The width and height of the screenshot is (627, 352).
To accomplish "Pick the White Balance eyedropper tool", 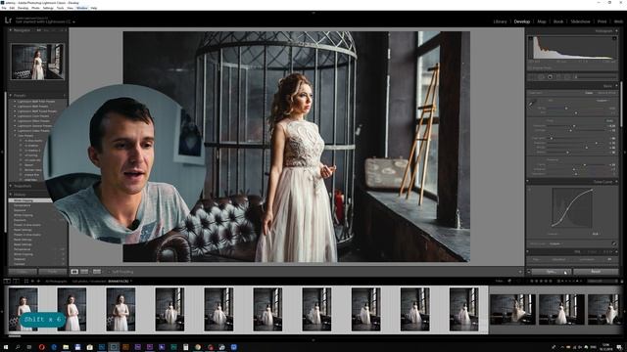I will 532,104.
